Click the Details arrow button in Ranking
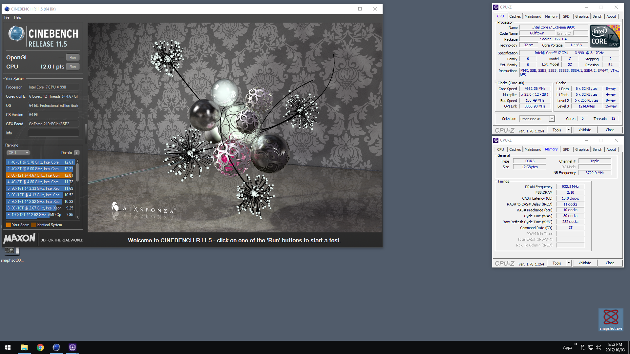630x354 pixels. [77, 153]
